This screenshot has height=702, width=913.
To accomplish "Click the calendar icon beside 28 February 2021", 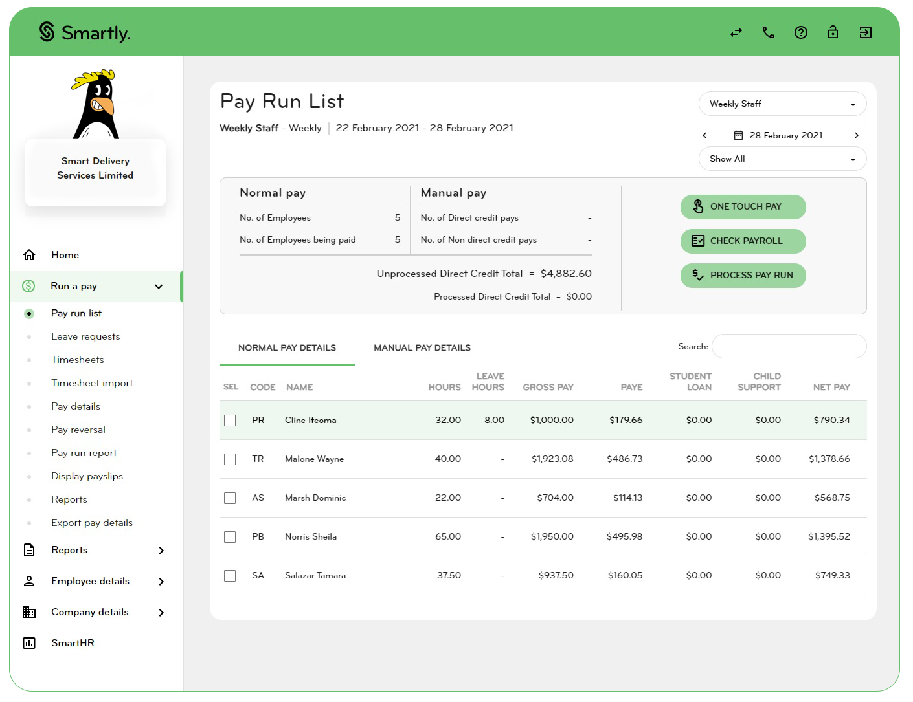I will (739, 135).
